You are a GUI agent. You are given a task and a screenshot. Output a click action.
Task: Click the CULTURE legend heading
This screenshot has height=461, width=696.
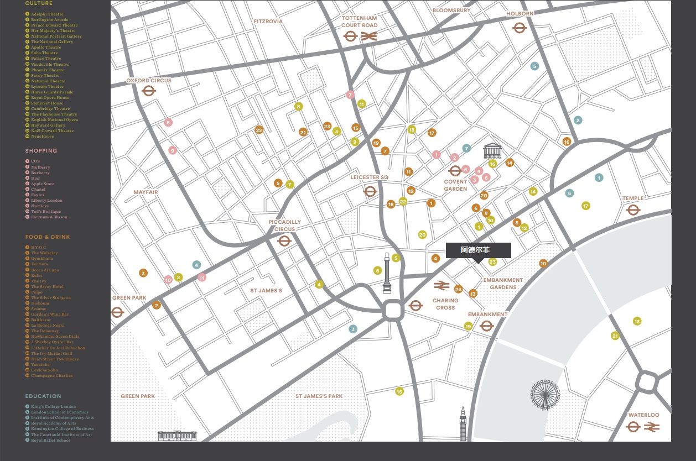point(39,3)
